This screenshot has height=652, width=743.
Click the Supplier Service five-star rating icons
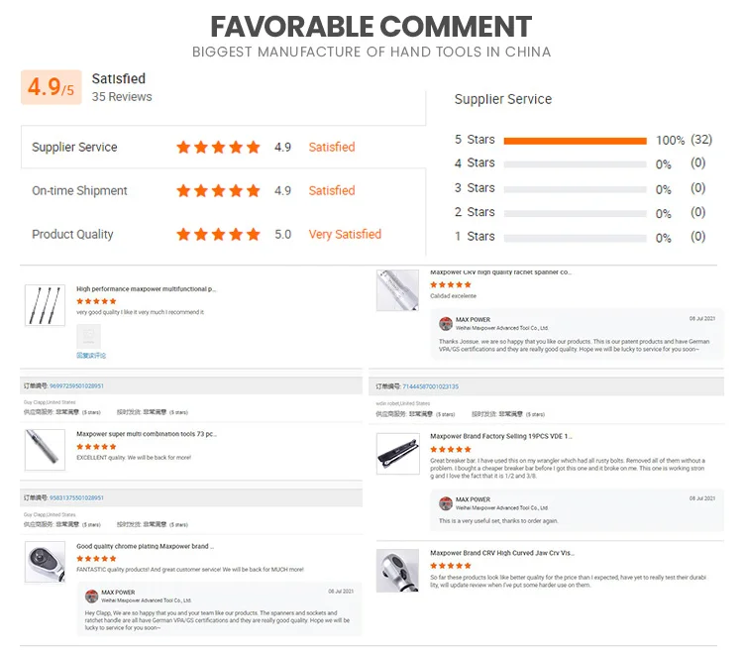click(218, 148)
